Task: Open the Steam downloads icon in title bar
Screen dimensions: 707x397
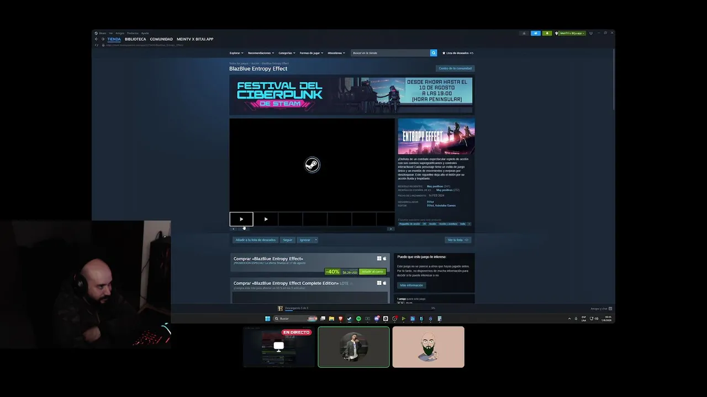Action: tap(524, 33)
